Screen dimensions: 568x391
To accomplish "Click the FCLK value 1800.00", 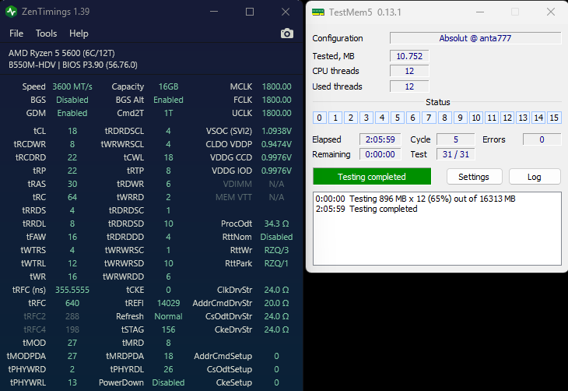I will [276, 100].
